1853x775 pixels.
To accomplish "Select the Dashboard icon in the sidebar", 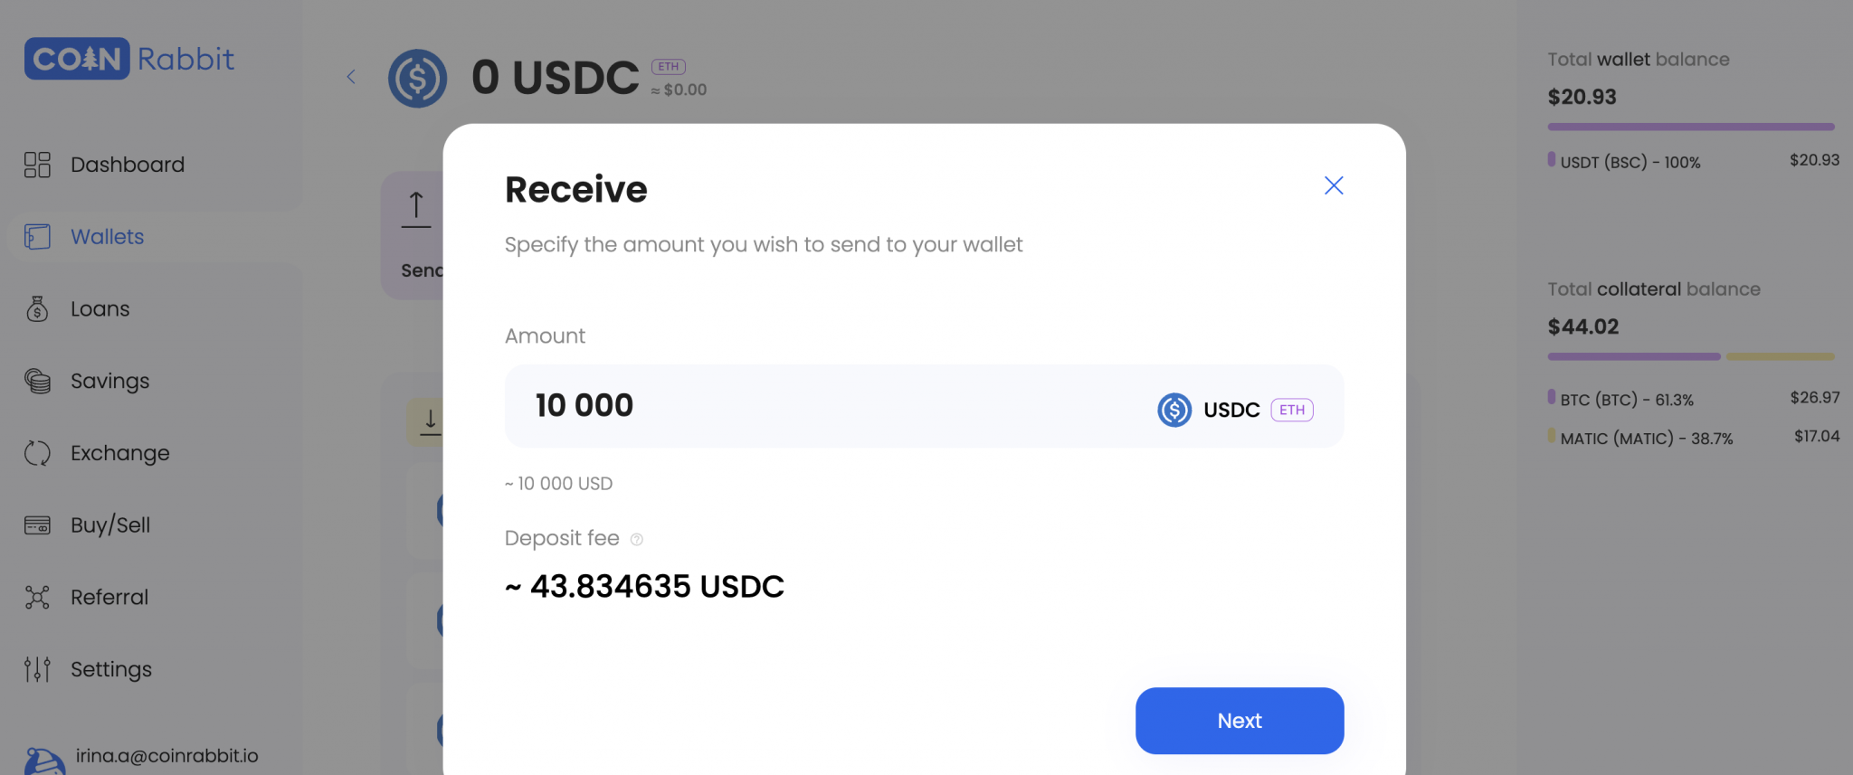I will [x=37, y=165].
